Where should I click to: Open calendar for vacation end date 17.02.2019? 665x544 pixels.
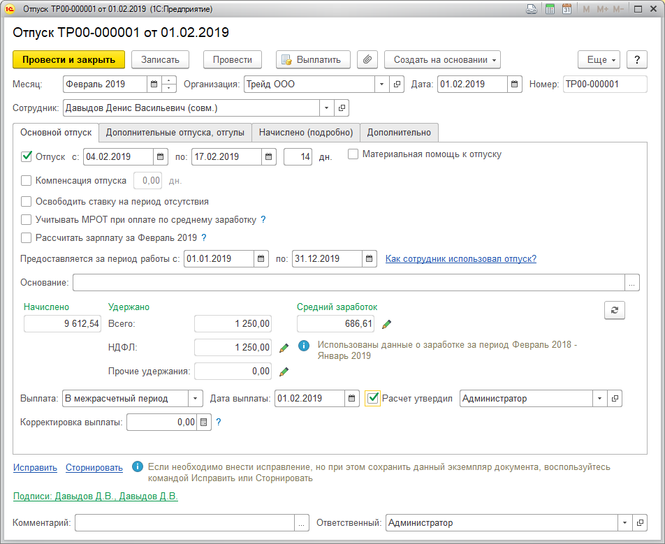click(x=268, y=157)
